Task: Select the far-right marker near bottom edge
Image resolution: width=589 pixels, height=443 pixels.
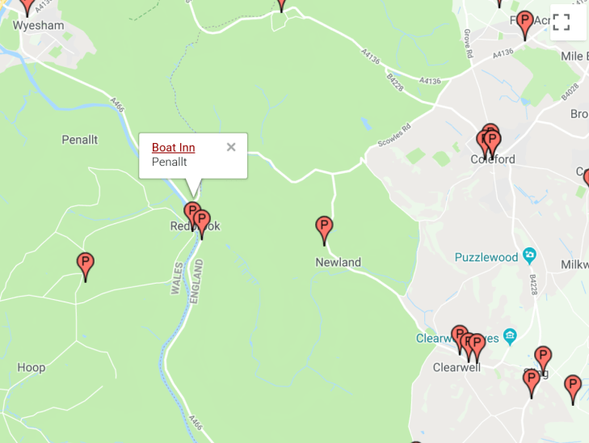Action: coord(573,390)
